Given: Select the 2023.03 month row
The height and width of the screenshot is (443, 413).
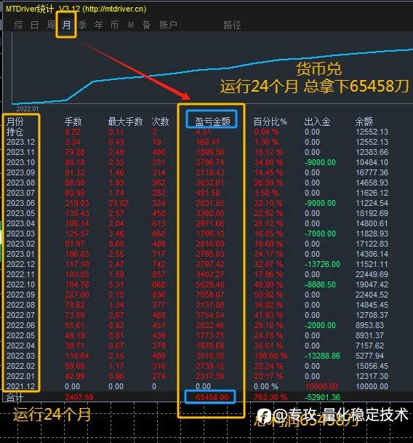Looking at the screenshot, I should [x=197, y=234].
